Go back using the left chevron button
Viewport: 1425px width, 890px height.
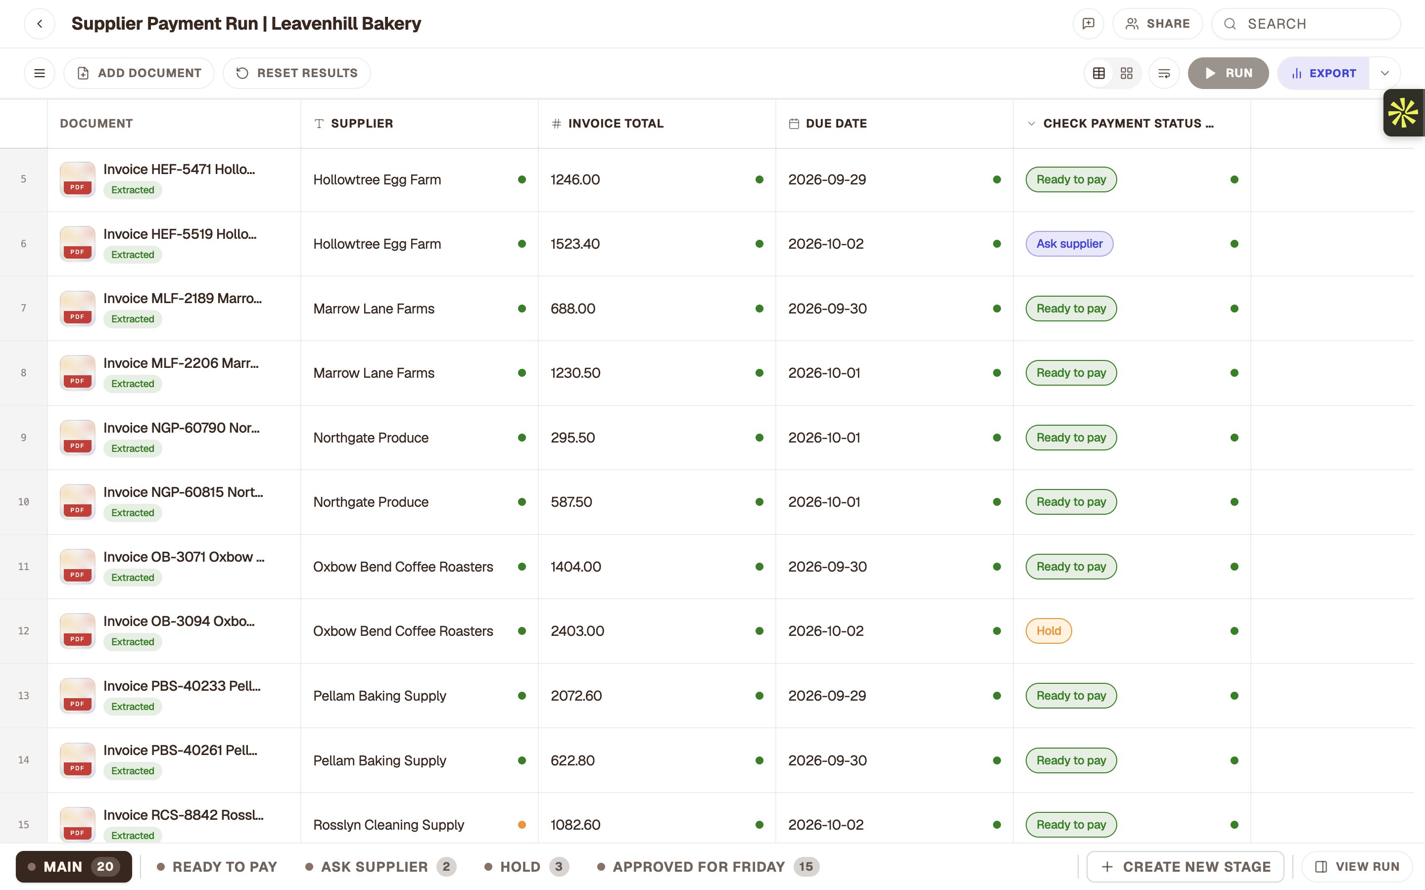[40, 24]
